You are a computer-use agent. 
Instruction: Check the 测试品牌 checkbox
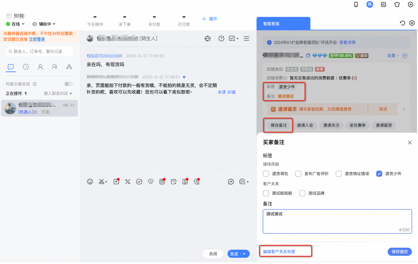coord(302,193)
